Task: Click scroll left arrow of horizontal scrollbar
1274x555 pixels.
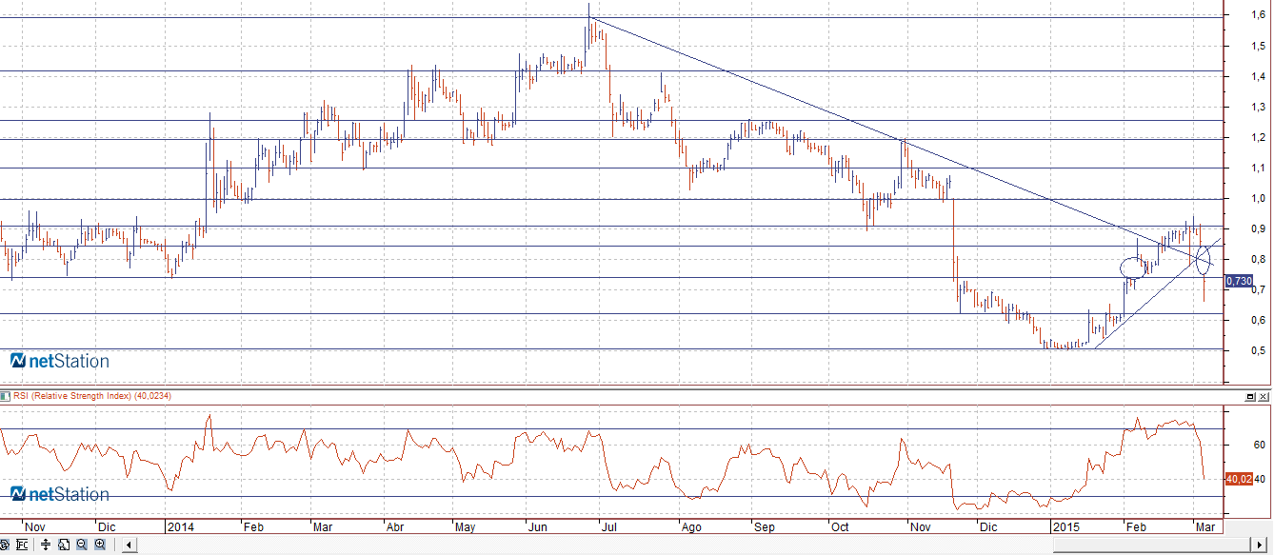Action: click(x=129, y=545)
